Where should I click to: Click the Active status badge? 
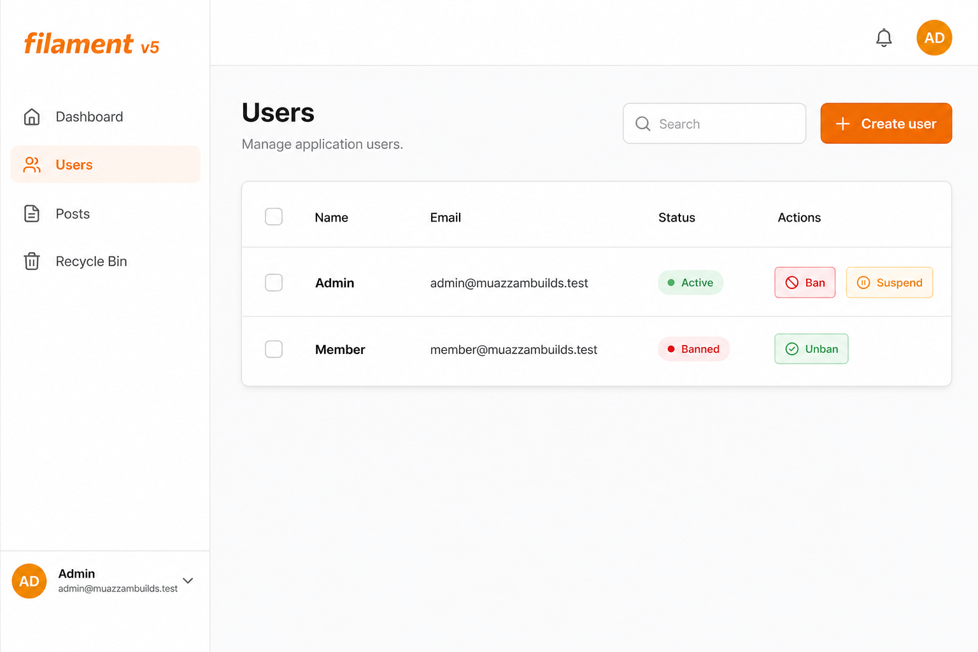point(690,283)
